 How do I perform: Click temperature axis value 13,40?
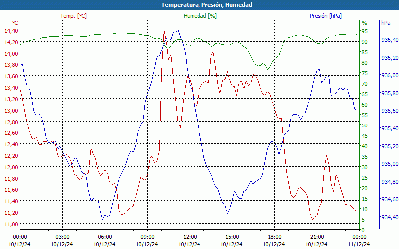pos(11,88)
